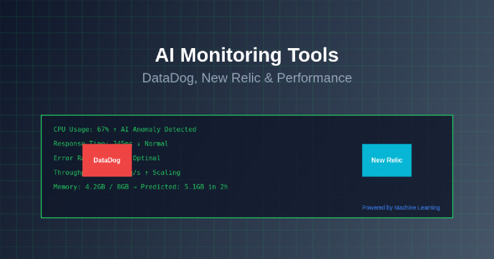Click the up arrow after CPU Usage 67%
Screen dimensions: 494x259
115,129
